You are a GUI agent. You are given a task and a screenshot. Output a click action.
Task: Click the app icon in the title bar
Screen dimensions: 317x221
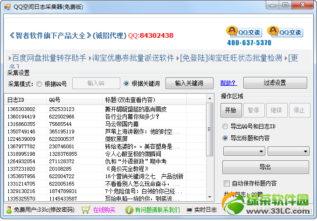(x=7, y=7)
